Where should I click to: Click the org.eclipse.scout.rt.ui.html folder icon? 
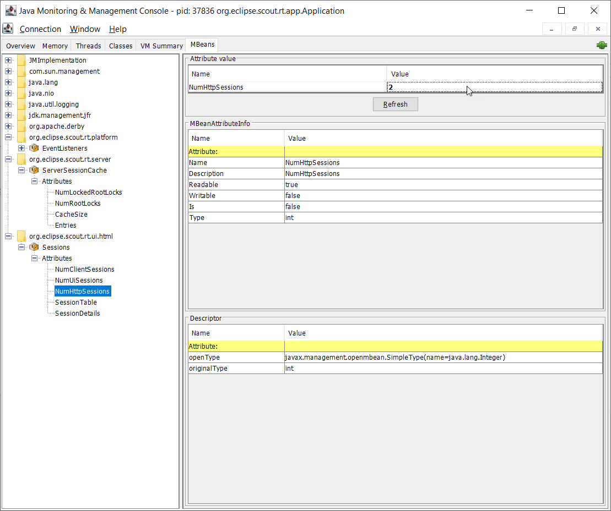[21, 237]
